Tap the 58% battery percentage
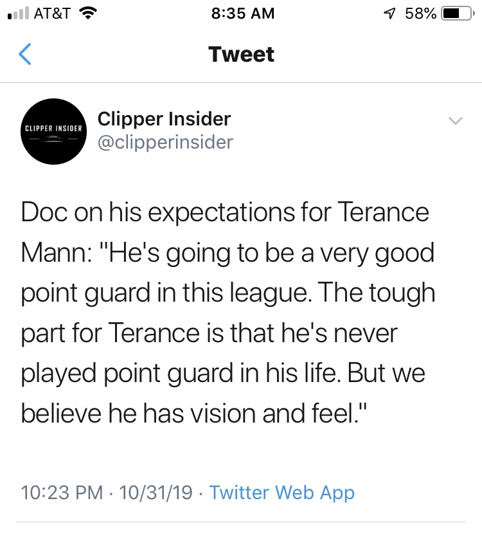 [x=421, y=13]
